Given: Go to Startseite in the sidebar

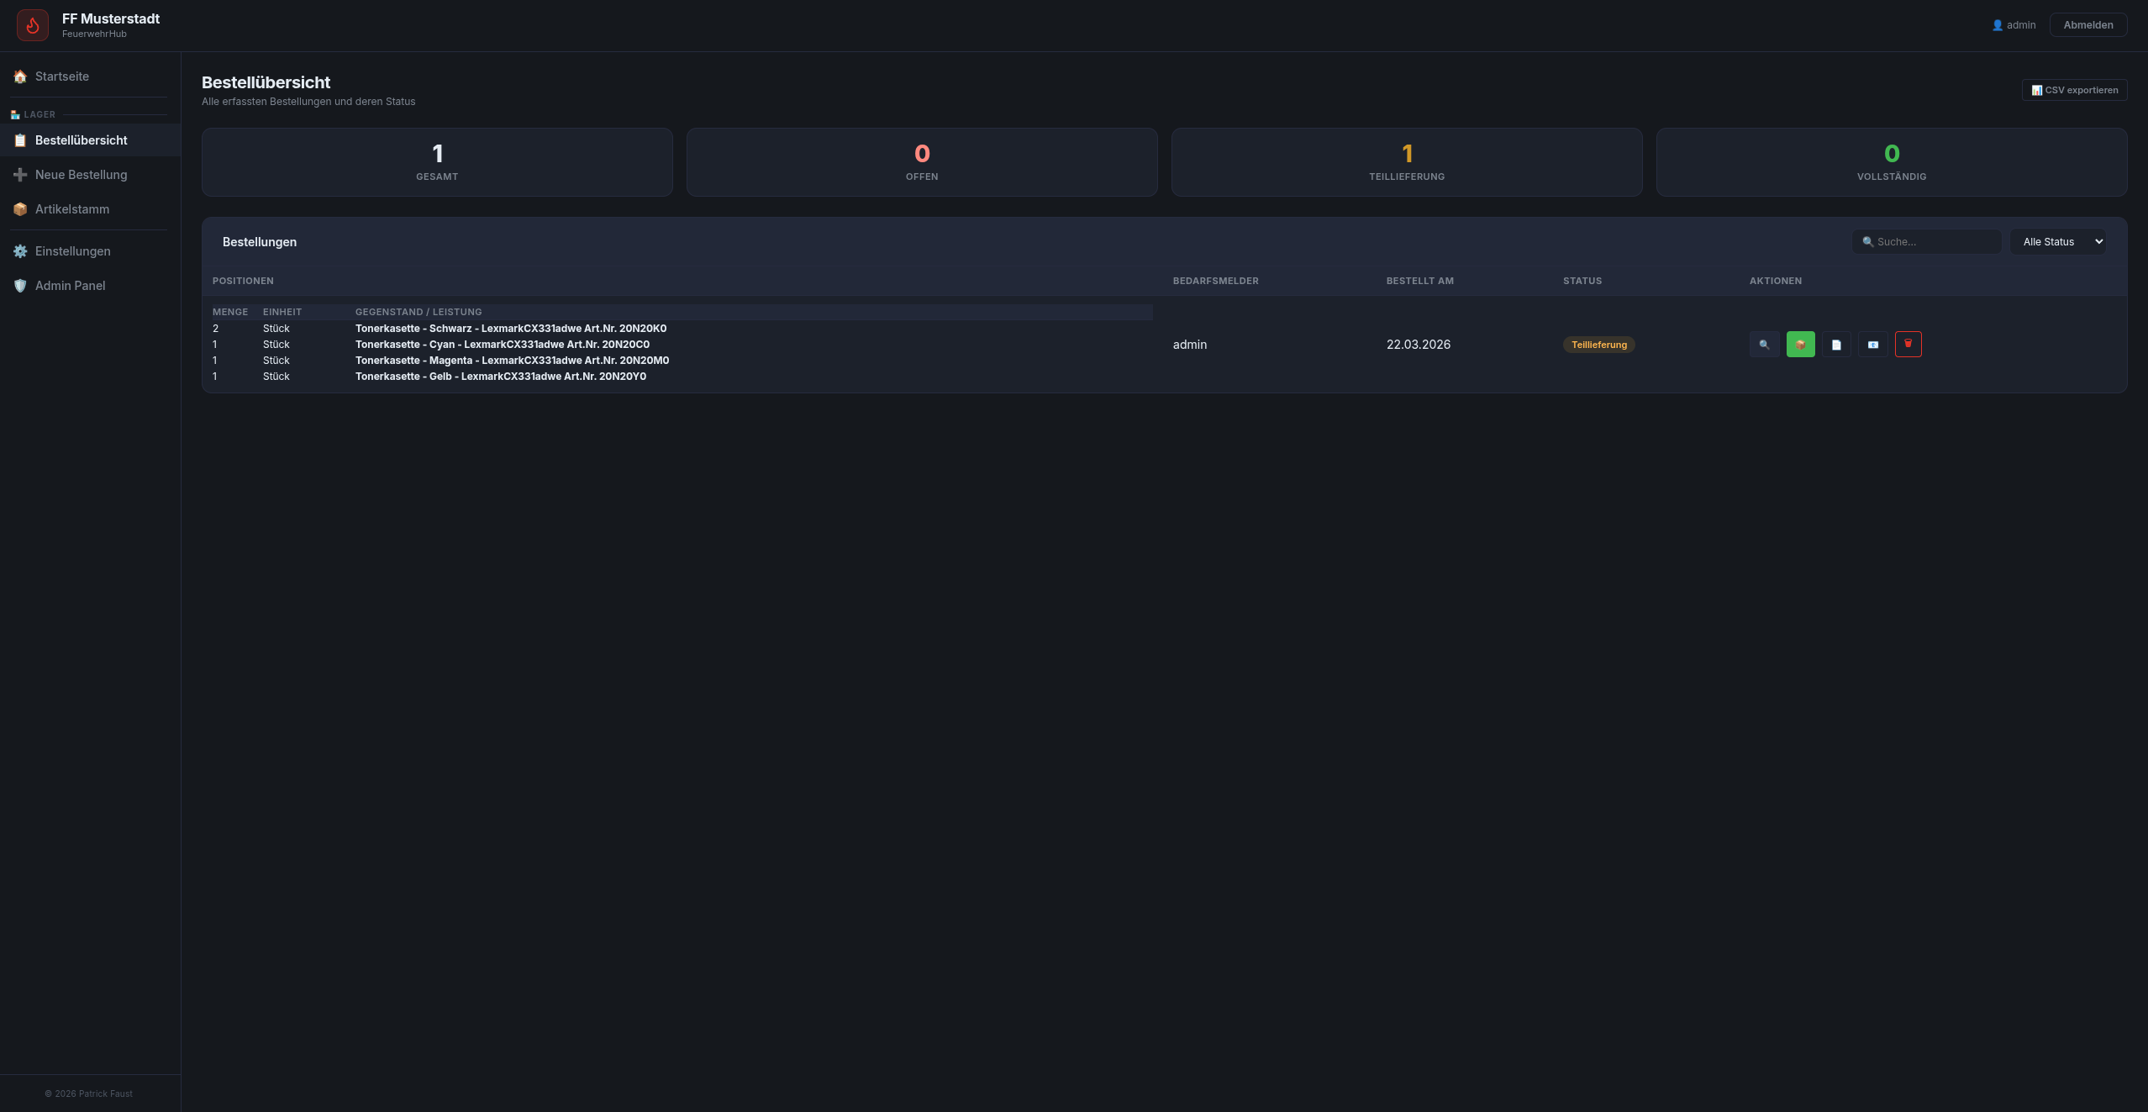Looking at the screenshot, I should (62, 76).
